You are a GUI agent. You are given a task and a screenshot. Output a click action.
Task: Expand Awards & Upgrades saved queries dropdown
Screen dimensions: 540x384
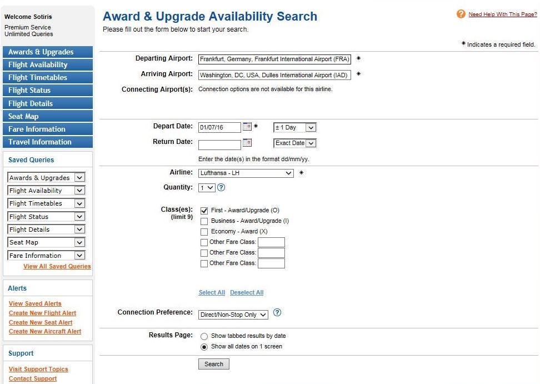point(46,177)
